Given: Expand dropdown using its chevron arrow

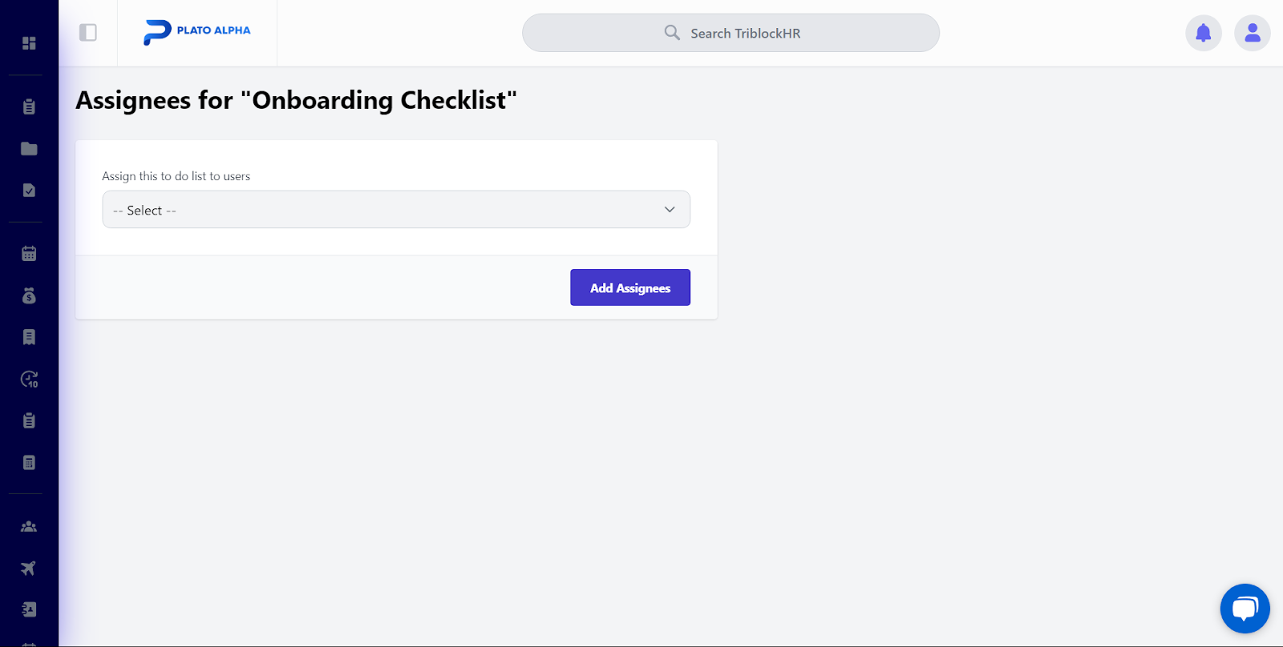Looking at the screenshot, I should (x=670, y=210).
